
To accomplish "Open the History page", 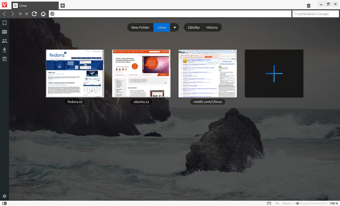I will click(x=212, y=27).
